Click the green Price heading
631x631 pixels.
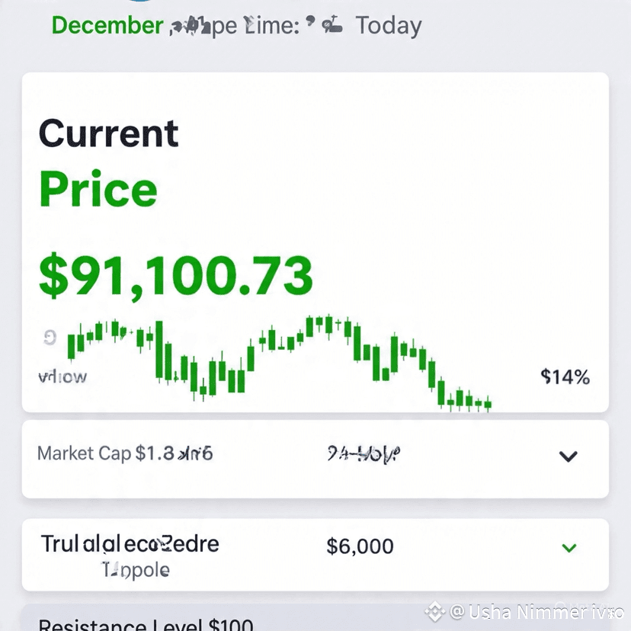point(98,189)
